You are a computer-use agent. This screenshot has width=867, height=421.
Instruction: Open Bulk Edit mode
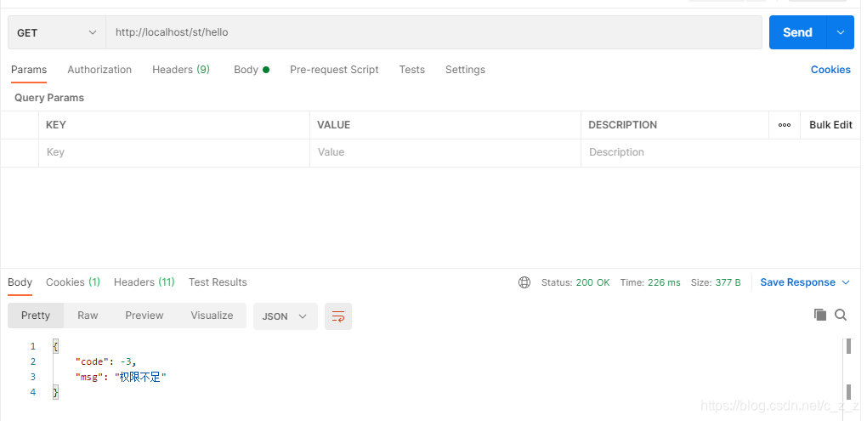[830, 125]
